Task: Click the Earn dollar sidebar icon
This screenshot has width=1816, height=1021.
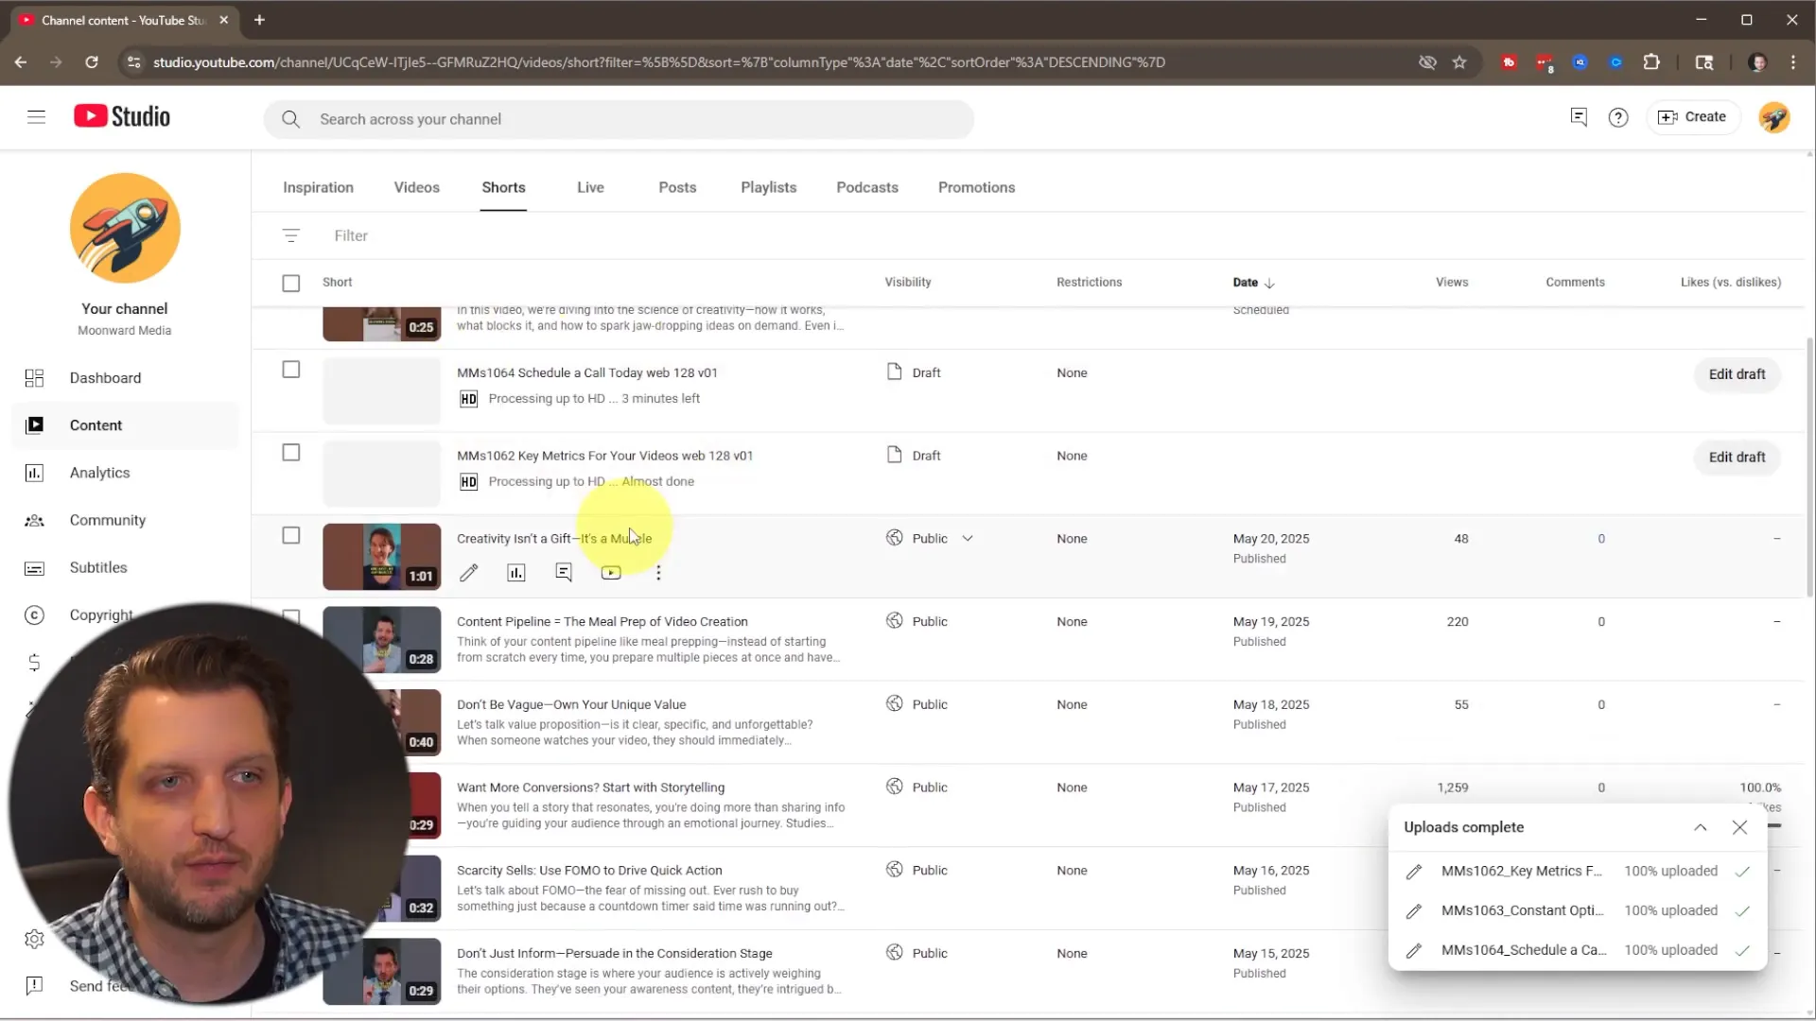Action: click(34, 663)
